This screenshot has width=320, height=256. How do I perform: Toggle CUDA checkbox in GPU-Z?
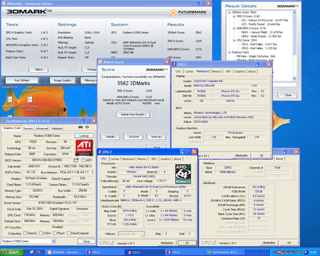point(41,233)
